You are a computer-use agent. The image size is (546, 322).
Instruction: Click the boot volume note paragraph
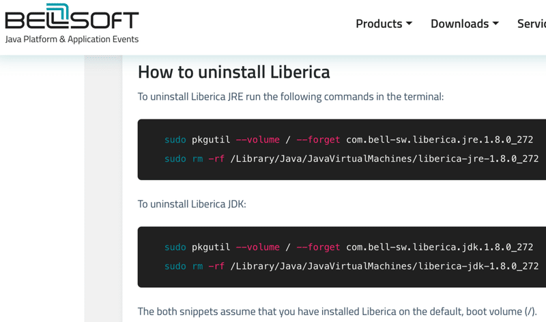click(337, 311)
